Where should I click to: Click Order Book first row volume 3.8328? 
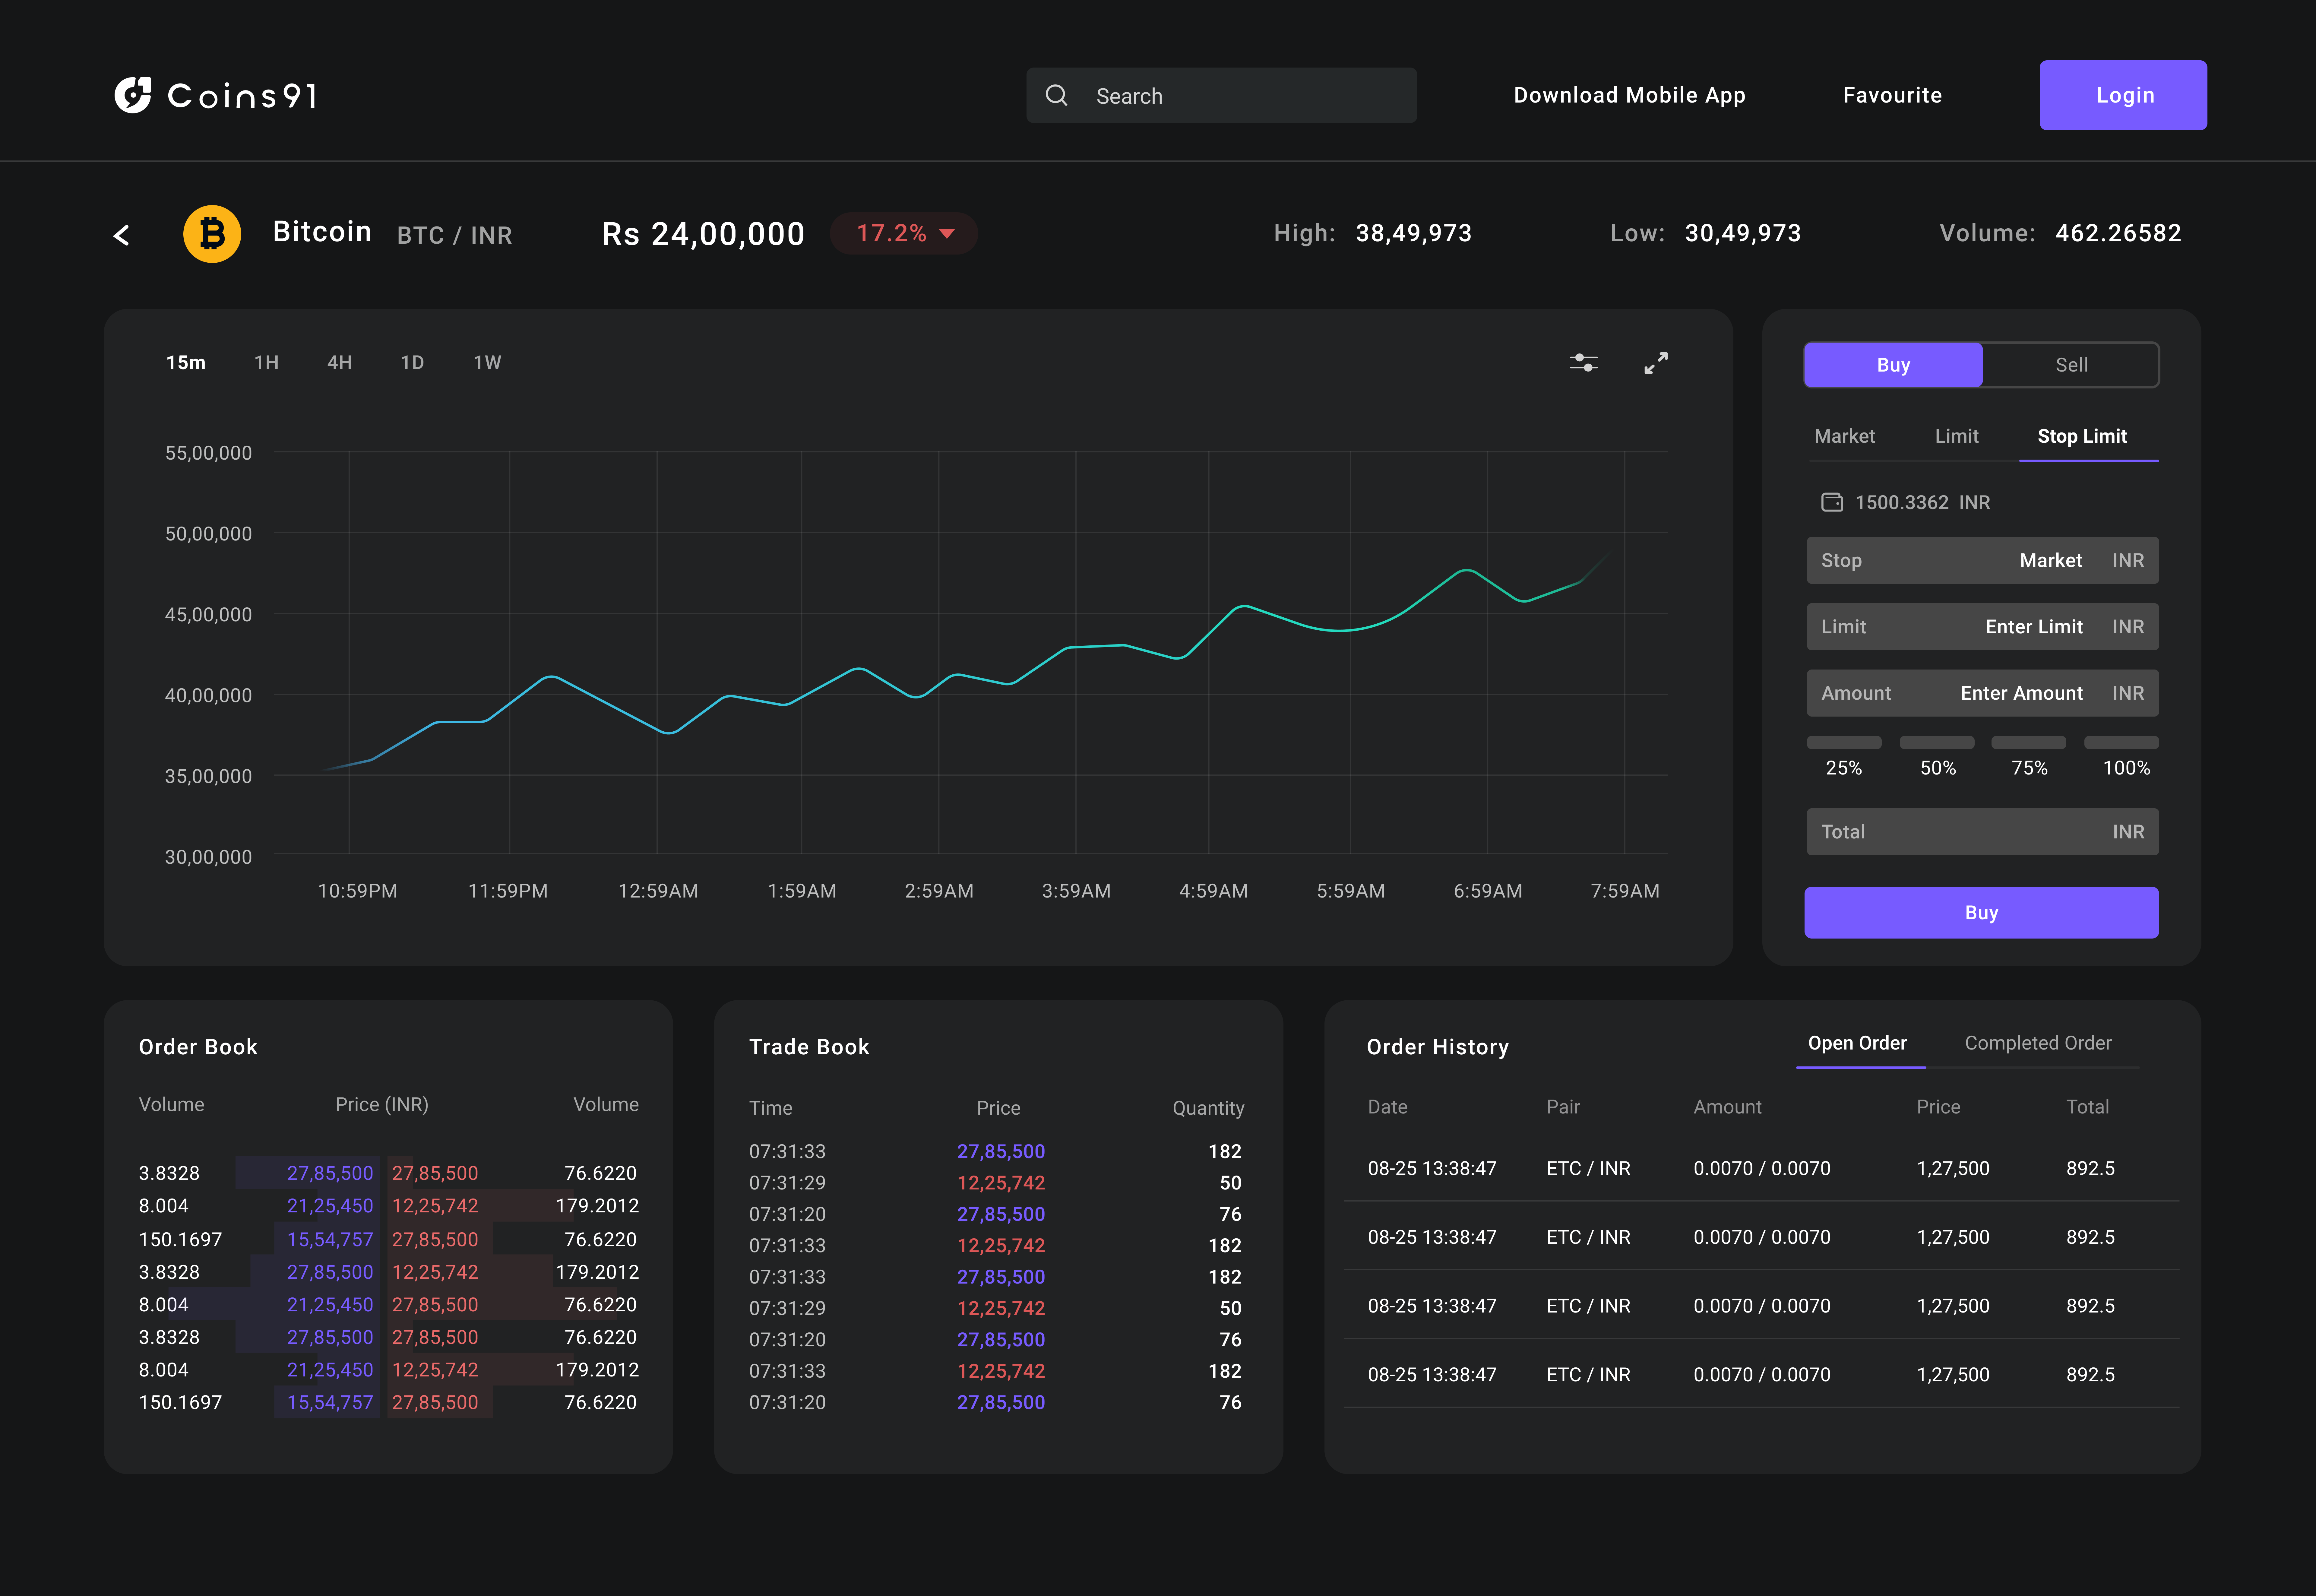coord(169,1173)
